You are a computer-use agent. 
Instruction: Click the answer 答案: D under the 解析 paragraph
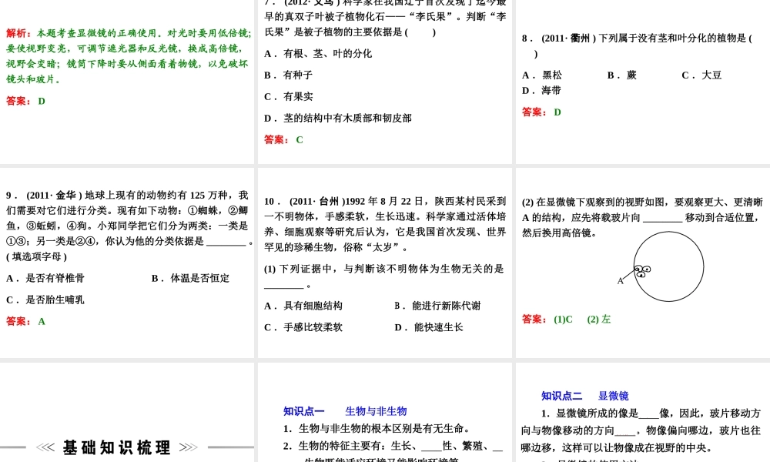pos(25,101)
